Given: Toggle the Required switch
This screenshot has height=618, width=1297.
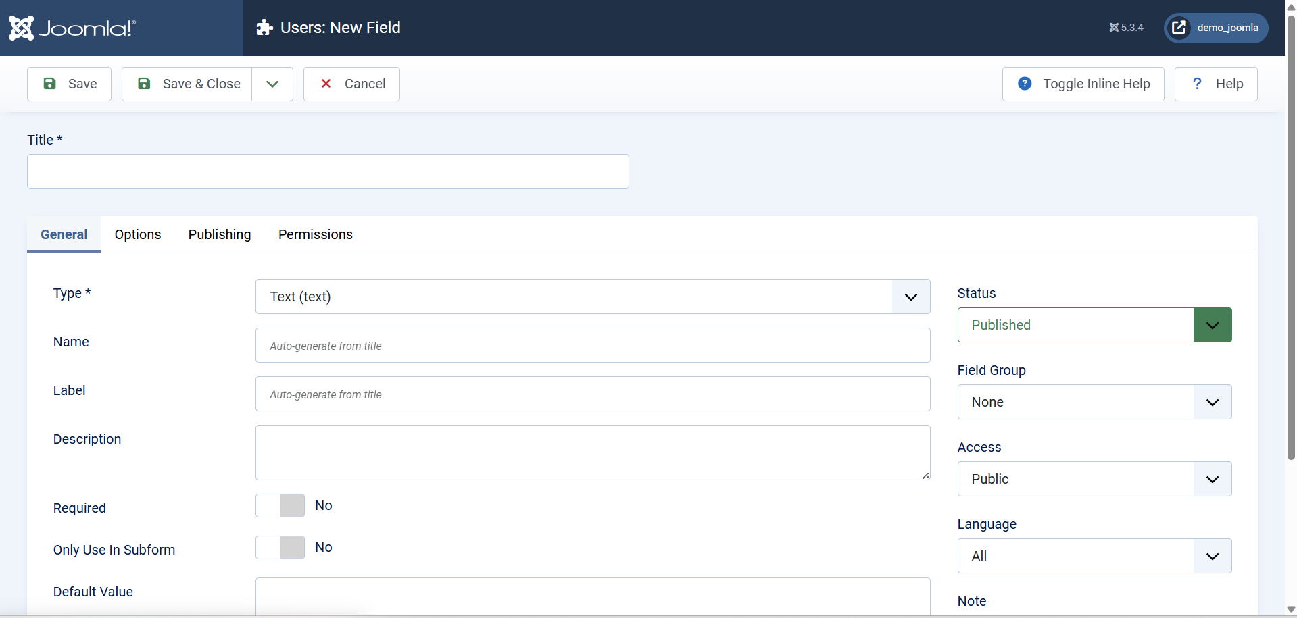Looking at the screenshot, I should [280, 506].
